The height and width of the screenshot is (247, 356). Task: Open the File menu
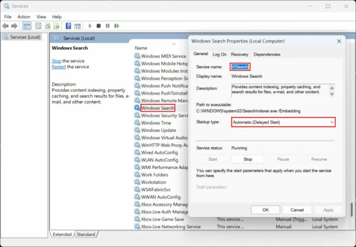[7, 17]
